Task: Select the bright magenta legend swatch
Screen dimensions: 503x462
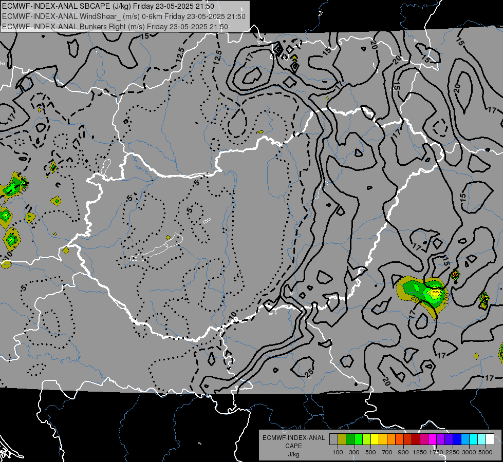Action: tap(433, 439)
